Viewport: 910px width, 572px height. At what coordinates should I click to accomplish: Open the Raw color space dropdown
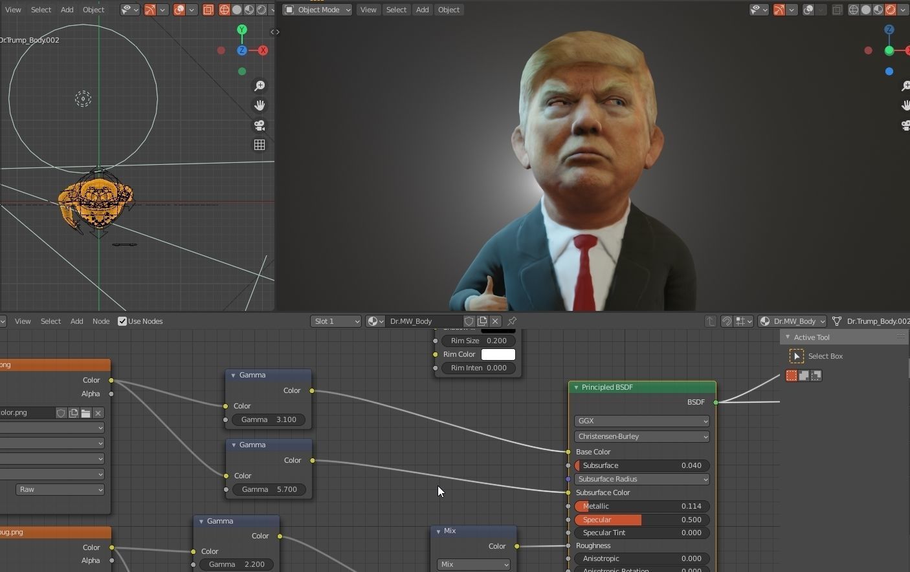60,489
